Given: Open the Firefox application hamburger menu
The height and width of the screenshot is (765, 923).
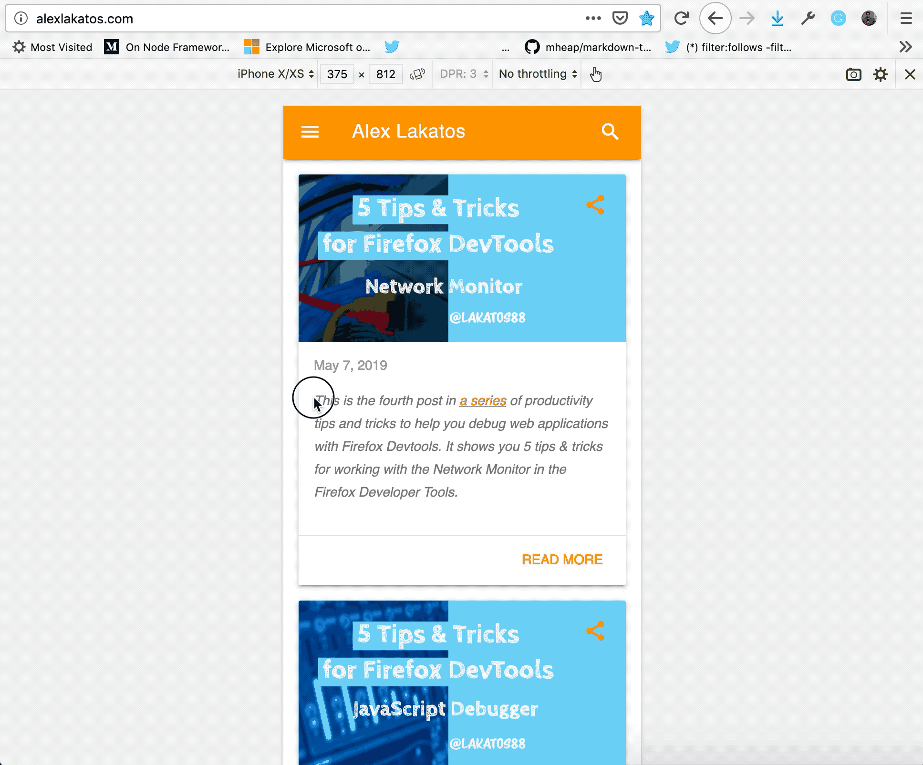Looking at the screenshot, I should pos(906,19).
